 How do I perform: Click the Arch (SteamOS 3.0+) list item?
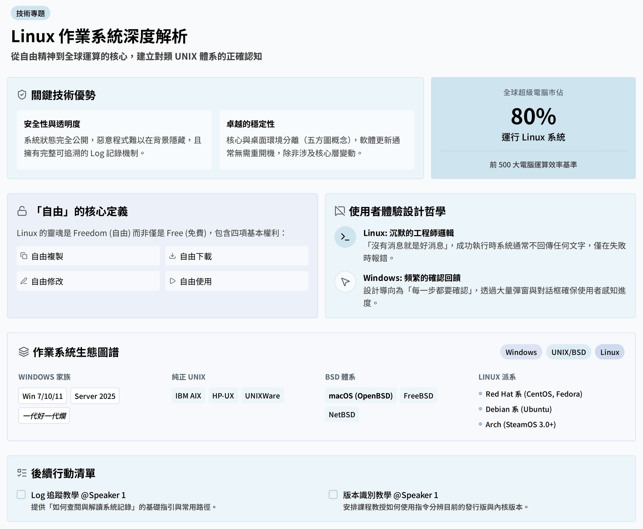pyautogui.click(x=520, y=424)
